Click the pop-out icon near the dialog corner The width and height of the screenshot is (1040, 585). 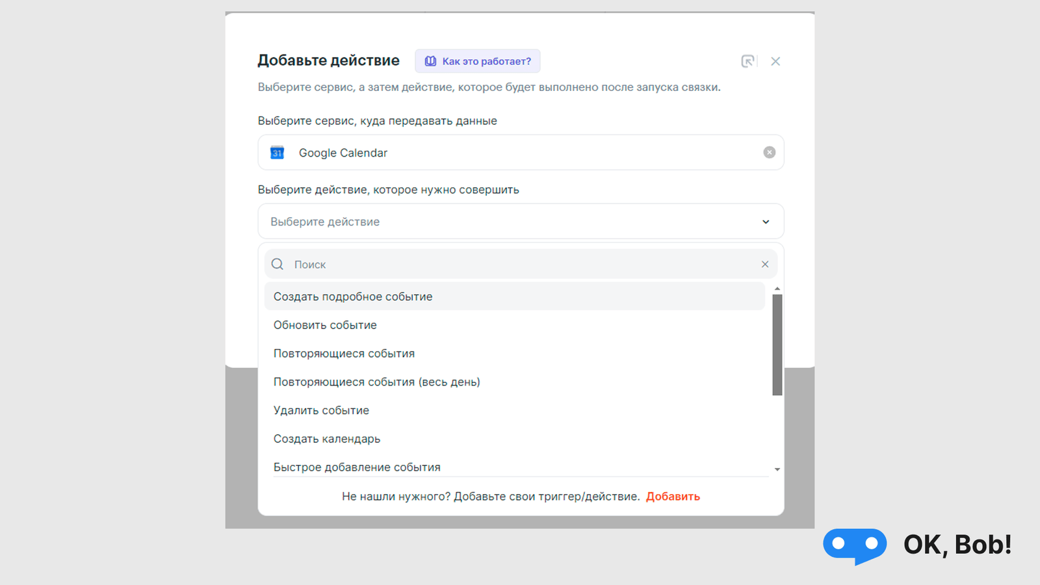pyautogui.click(x=748, y=60)
